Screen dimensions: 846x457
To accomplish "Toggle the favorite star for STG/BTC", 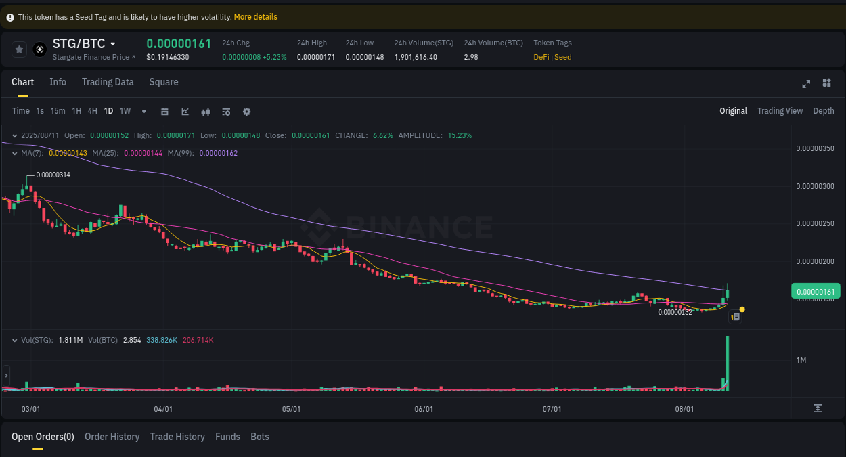I will [x=18, y=49].
